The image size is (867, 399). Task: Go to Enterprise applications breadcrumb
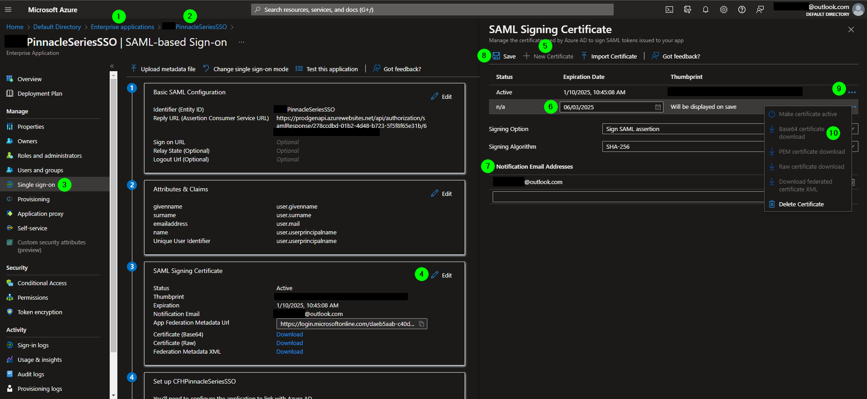tap(122, 27)
